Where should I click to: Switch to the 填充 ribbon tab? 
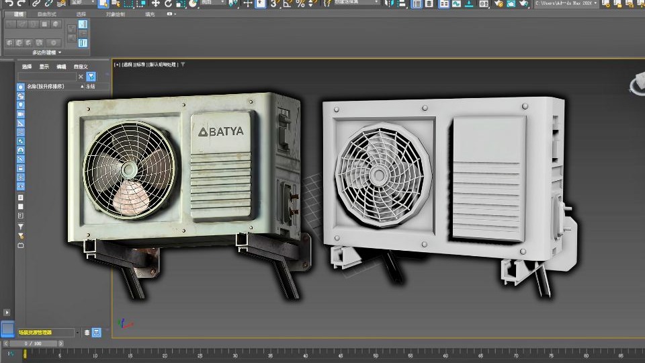click(x=150, y=14)
